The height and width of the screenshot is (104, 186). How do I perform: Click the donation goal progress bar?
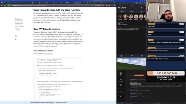[x=166, y=73]
